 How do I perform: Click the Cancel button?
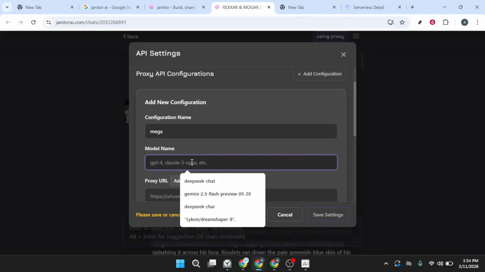(285, 215)
